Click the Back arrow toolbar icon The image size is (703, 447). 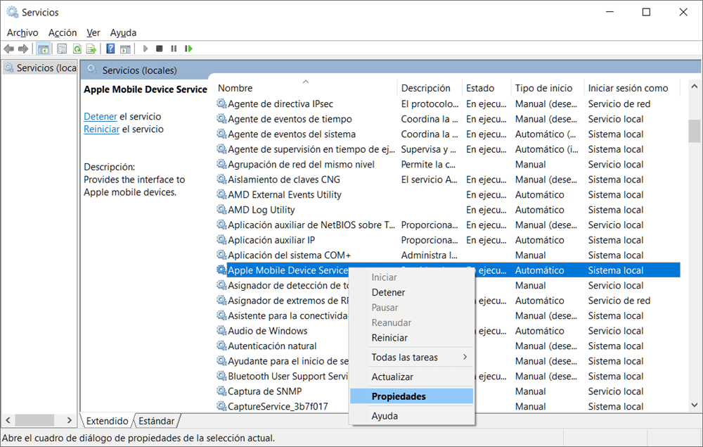(x=9, y=49)
